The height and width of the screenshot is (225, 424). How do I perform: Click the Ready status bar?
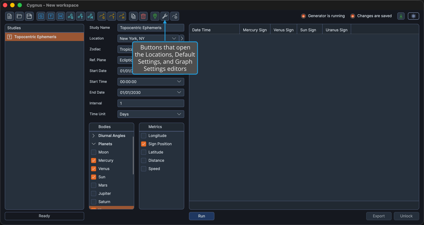click(44, 216)
